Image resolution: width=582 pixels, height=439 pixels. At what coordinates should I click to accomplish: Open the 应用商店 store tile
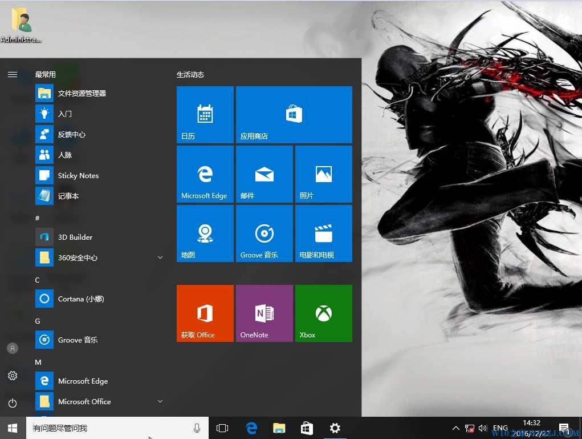[294, 115]
